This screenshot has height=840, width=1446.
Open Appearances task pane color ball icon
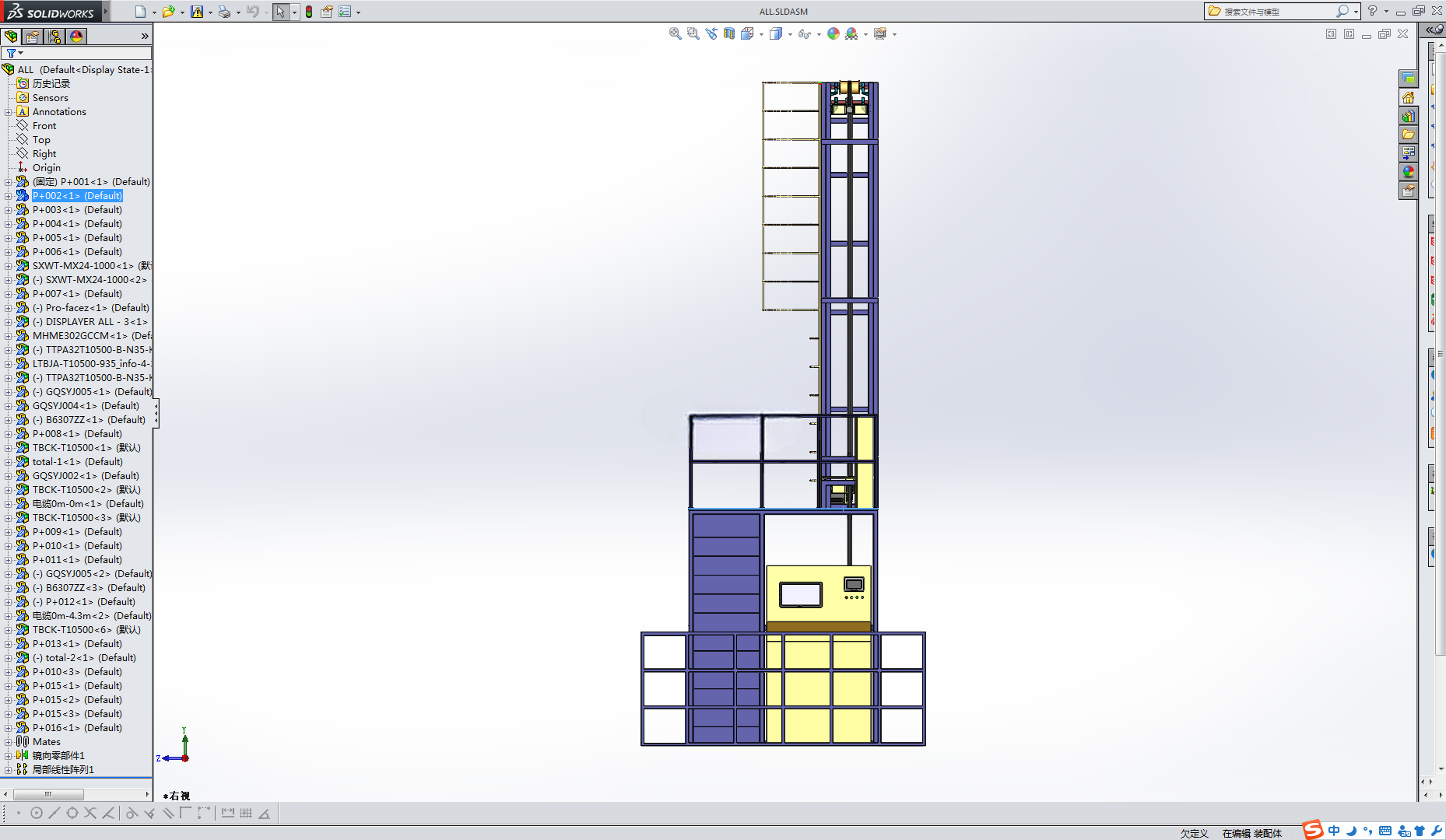[1408, 172]
